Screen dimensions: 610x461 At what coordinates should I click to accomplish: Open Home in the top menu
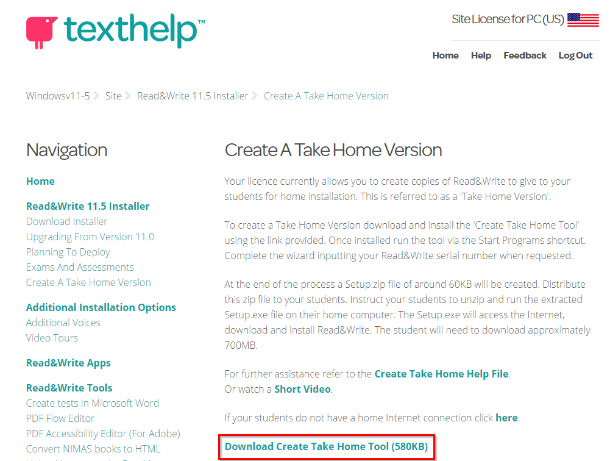click(445, 55)
